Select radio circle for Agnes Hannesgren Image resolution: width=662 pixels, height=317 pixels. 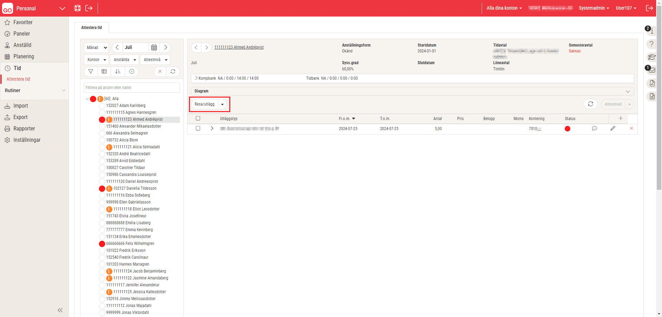(x=102, y=113)
